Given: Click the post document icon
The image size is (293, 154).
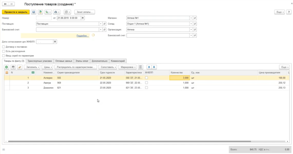Looking at the screenshot, I should click(40, 12).
